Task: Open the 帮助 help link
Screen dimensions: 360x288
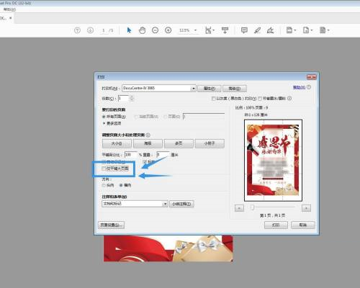Action: (x=299, y=87)
